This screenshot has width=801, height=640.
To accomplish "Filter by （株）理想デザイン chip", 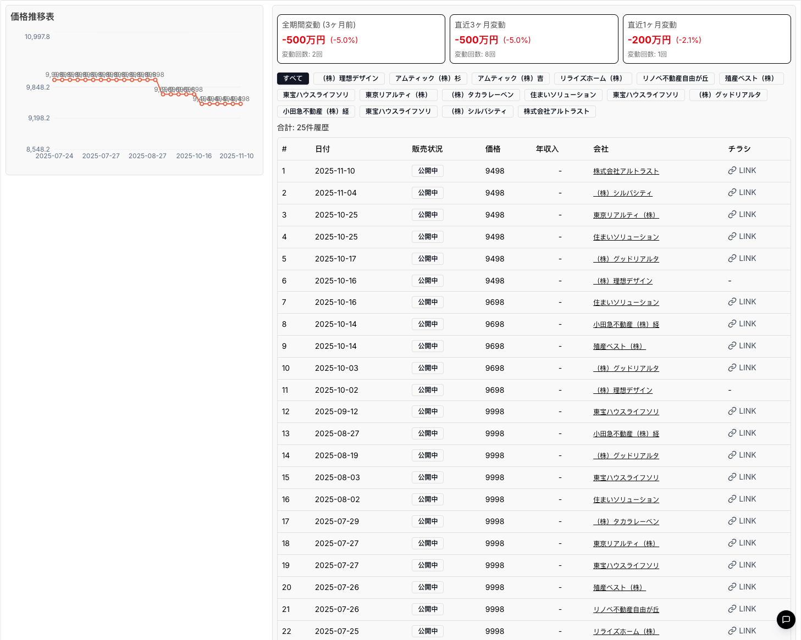I will (x=349, y=79).
